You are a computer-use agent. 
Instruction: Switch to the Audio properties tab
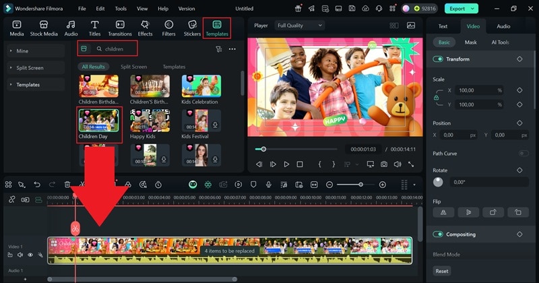coord(503,26)
